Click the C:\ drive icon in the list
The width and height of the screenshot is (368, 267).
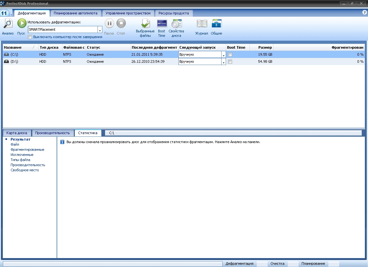6,54
